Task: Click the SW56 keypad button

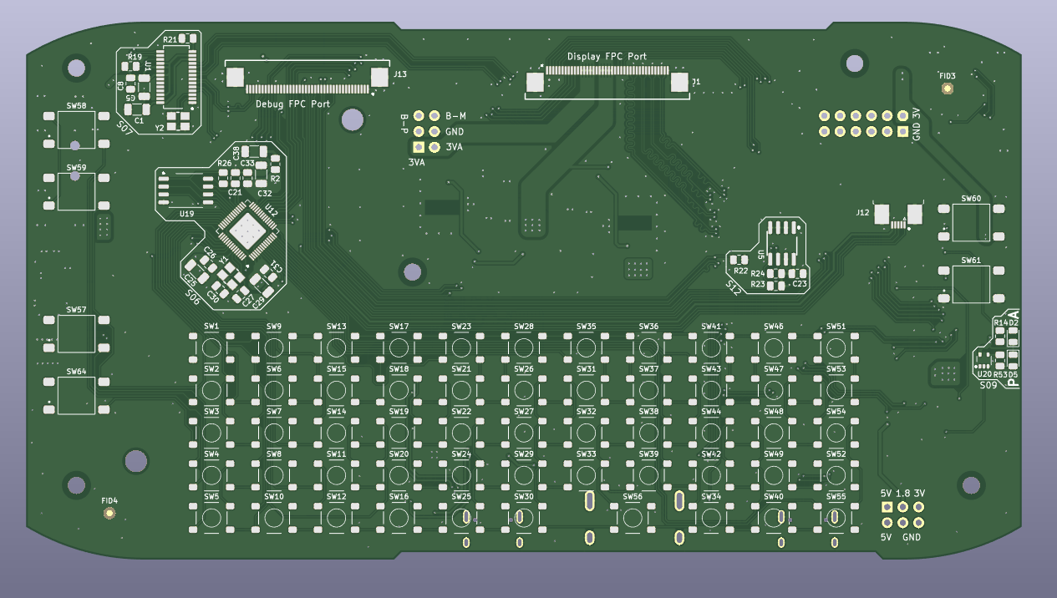Action: (x=633, y=518)
